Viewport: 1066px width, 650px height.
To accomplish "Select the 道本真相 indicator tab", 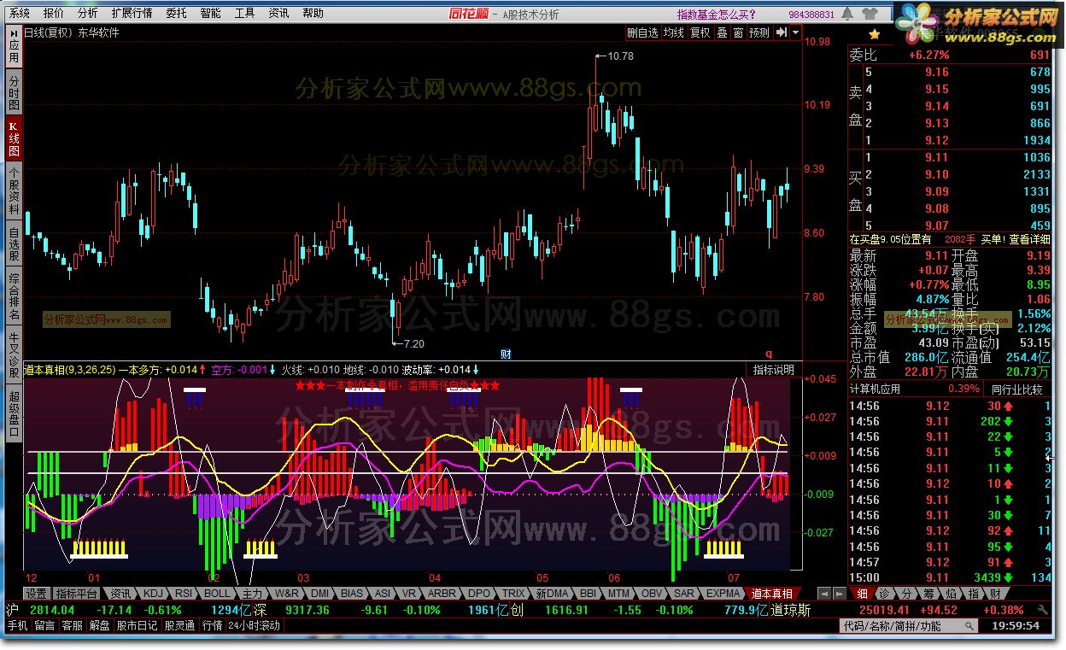I will [x=772, y=594].
